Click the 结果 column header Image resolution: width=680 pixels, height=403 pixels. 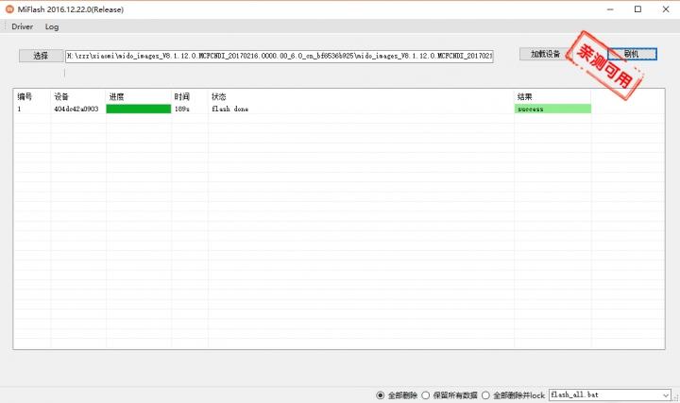click(x=525, y=96)
